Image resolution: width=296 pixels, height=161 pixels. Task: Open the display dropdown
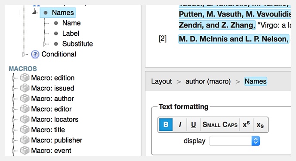click(x=234, y=141)
